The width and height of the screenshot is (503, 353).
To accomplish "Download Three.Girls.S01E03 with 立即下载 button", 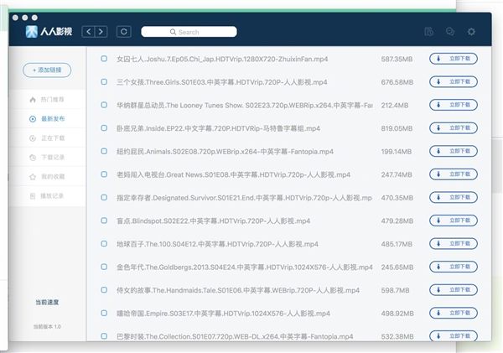I will [x=454, y=82].
